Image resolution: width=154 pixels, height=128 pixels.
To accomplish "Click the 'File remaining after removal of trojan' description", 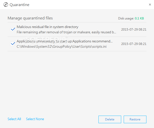I will [x=66, y=32].
